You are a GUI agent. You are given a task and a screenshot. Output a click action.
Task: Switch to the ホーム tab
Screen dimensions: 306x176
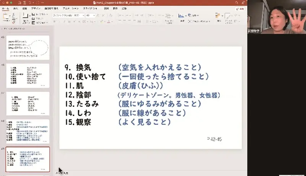click(x=5, y=8)
